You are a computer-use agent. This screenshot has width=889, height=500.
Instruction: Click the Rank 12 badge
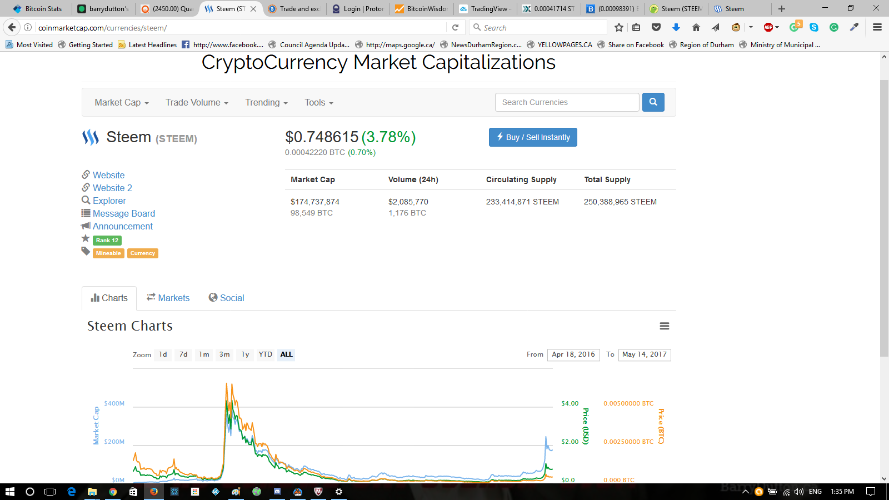pyautogui.click(x=107, y=241)
